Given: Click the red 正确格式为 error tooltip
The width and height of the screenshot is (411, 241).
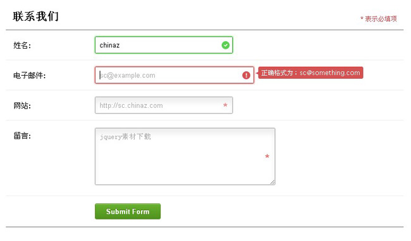Looking at the screenshot, I should click(x=310, y=73).
